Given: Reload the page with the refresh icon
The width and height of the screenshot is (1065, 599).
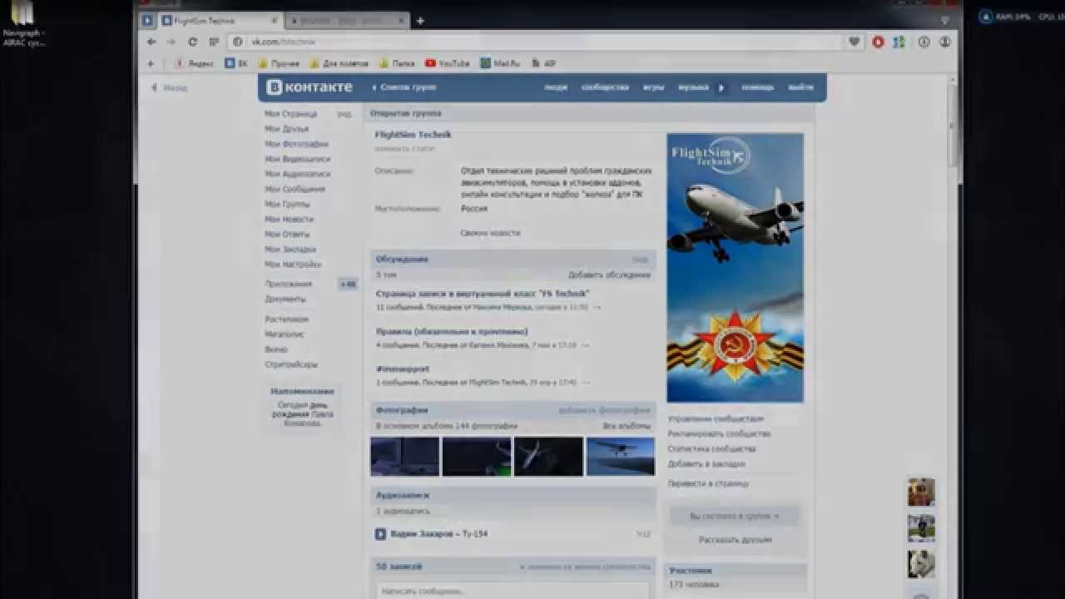Looking at the screenshot, I should click(192, 42).
